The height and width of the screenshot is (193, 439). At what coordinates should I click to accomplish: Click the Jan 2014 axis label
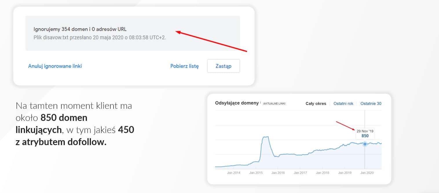click(233, 173)
